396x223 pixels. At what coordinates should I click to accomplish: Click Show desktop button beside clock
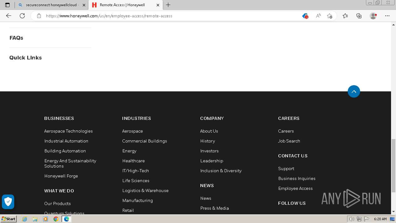(393, 219)
